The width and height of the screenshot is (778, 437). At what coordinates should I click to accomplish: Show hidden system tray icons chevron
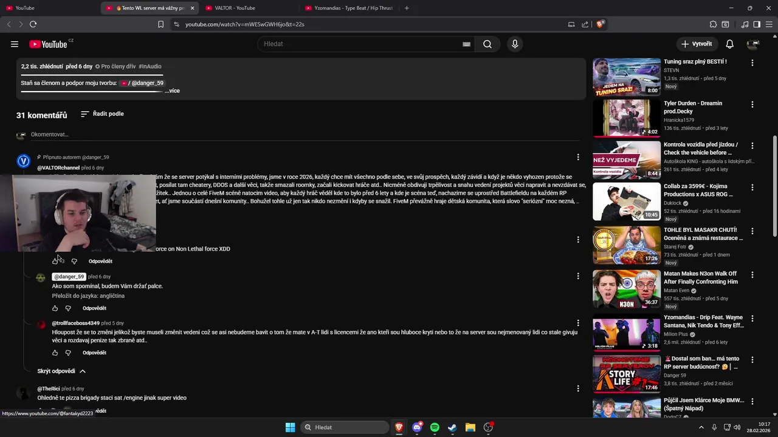701,427
